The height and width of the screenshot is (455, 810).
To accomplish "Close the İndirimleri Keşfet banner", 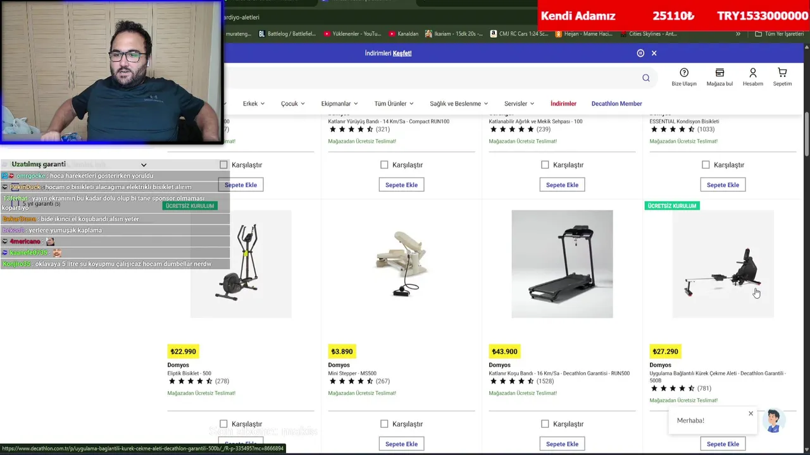I will (x=654, y=53).
